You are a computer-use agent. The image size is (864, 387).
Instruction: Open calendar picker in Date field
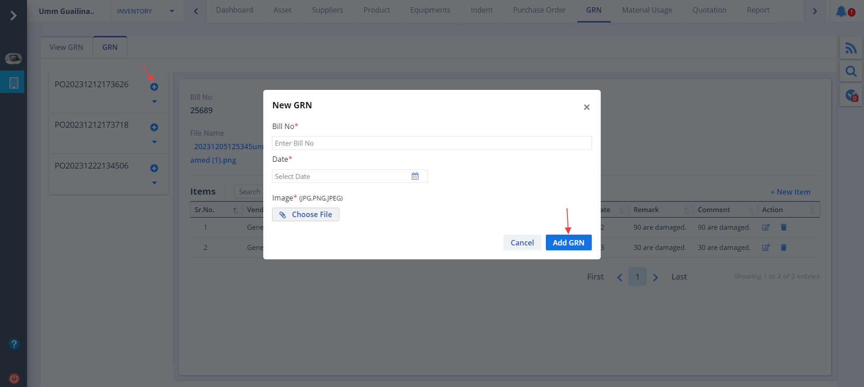pyautogui.click(x=415, y=176)
